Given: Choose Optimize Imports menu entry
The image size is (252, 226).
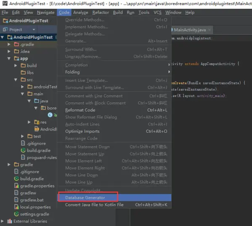Looking at the screenshot, I should [x=114, y=131].
